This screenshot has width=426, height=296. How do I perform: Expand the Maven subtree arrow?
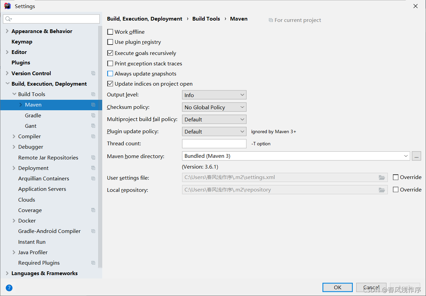pos(21,105)
